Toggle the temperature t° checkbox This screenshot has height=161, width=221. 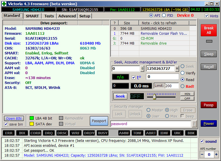coord(133,78)
